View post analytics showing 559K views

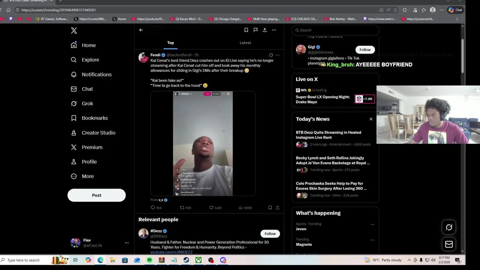[245, 208]
